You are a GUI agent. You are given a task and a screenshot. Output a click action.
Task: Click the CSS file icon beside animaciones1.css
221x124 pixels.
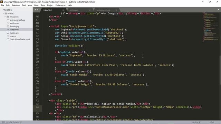(x=8, y=20)
